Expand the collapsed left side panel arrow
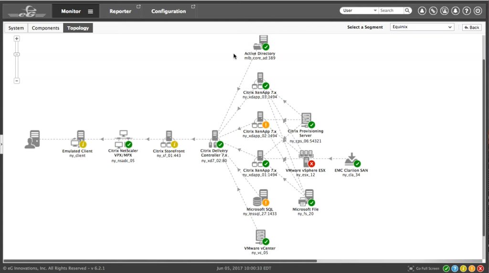This screenshot has width=489, height=273. click(1, 144)
